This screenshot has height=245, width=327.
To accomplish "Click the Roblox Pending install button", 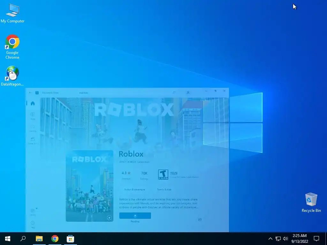I will 135,216.
